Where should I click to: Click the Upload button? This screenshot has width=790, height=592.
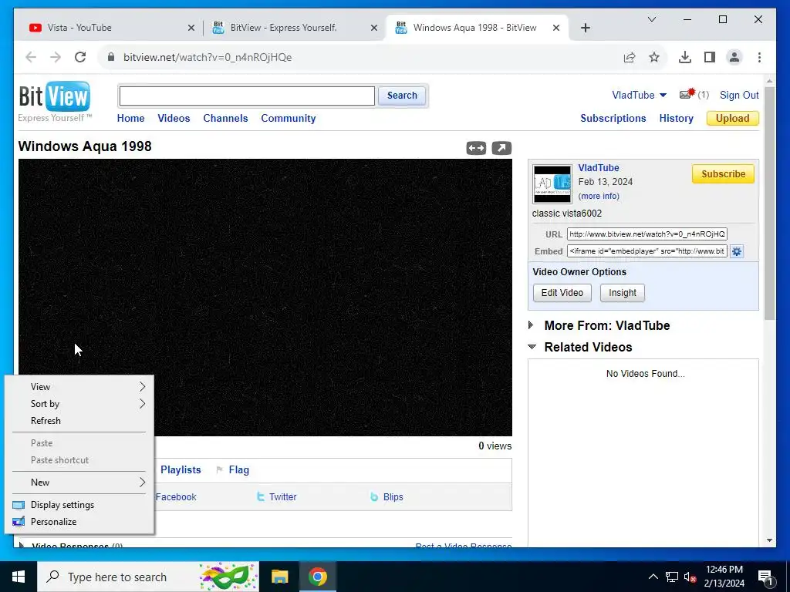tap(733, 118)
